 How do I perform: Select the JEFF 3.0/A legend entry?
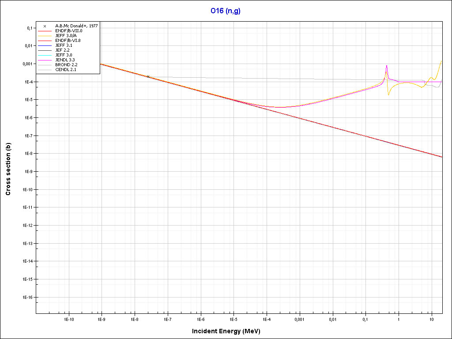(68, 36)
